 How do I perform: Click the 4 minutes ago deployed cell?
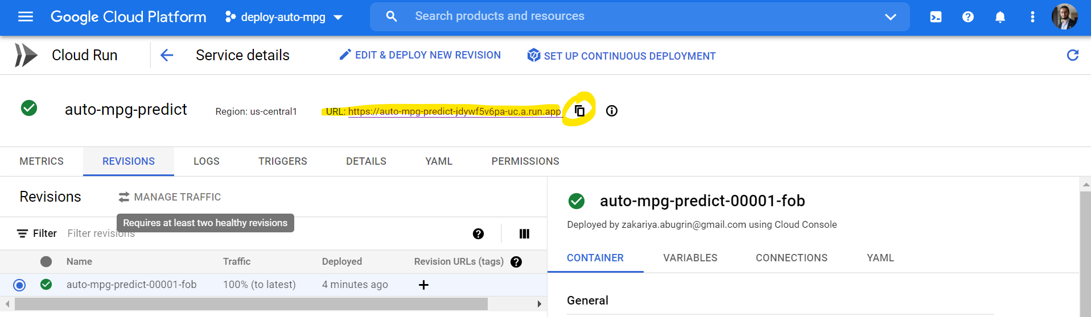point(355,285)
